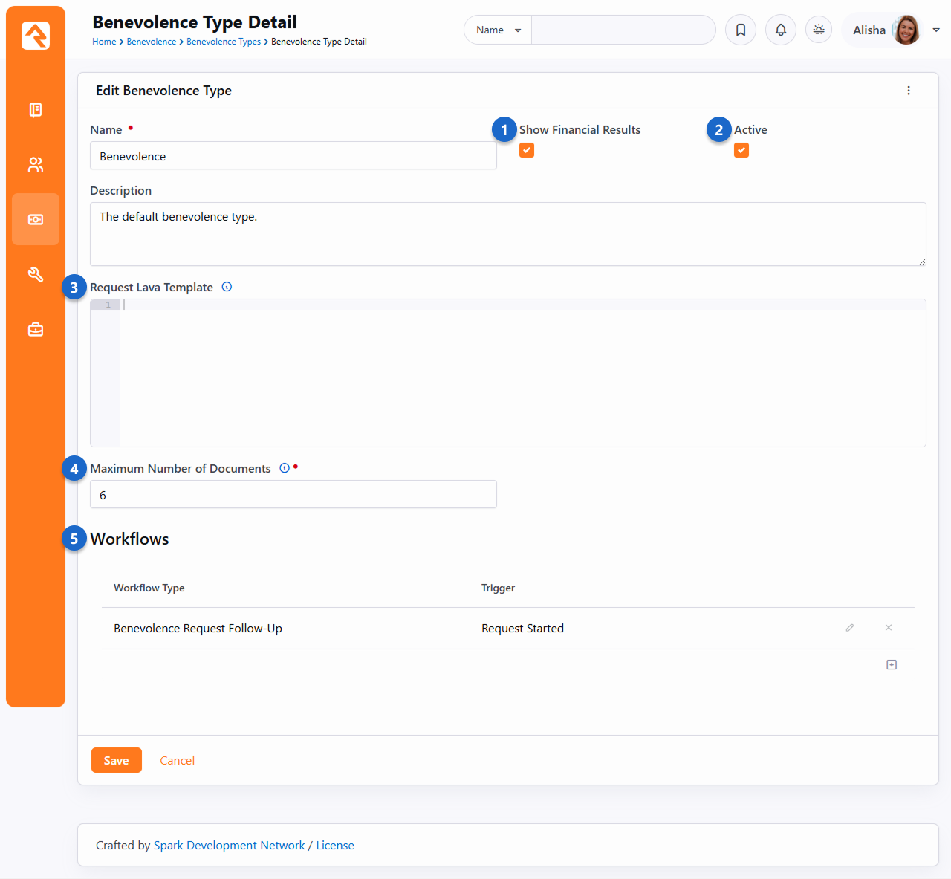Open the Finance sidebar icon

point(36,220)
